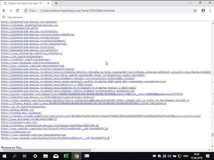The height and width of the screenshot is (160, 214).
Task: Open the blue window app on taskbar
Action: [87, 156]
